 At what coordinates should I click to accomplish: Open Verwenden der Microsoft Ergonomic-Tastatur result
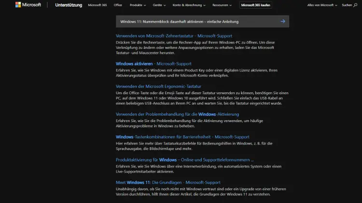click(x=159, y=86)
